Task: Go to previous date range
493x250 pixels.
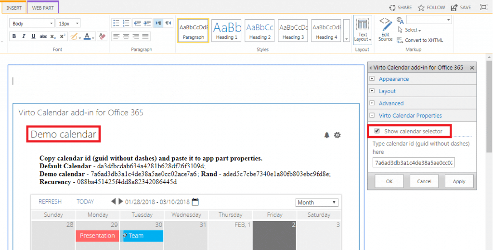Action: (x=114, y=201)
